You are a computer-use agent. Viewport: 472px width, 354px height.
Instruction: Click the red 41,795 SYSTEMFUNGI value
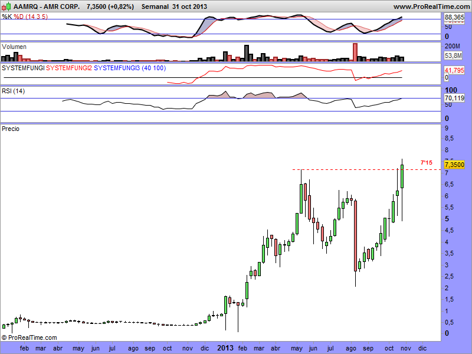tap(454, 70)
